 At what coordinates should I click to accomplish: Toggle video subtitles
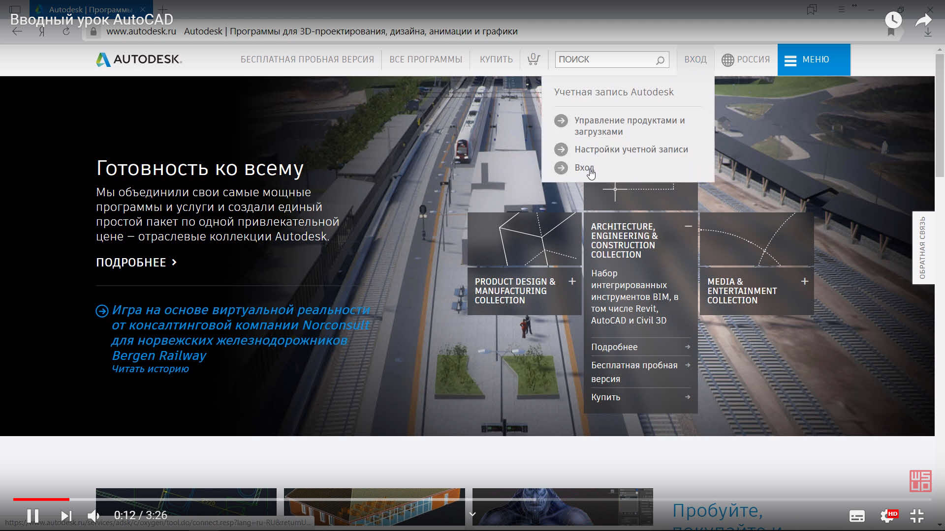pos(857,516)
